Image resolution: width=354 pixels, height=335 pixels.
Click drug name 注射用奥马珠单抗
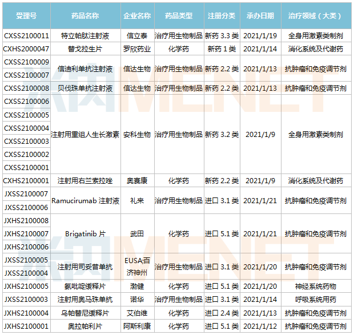pyautogui.click(x=85, y=300)
